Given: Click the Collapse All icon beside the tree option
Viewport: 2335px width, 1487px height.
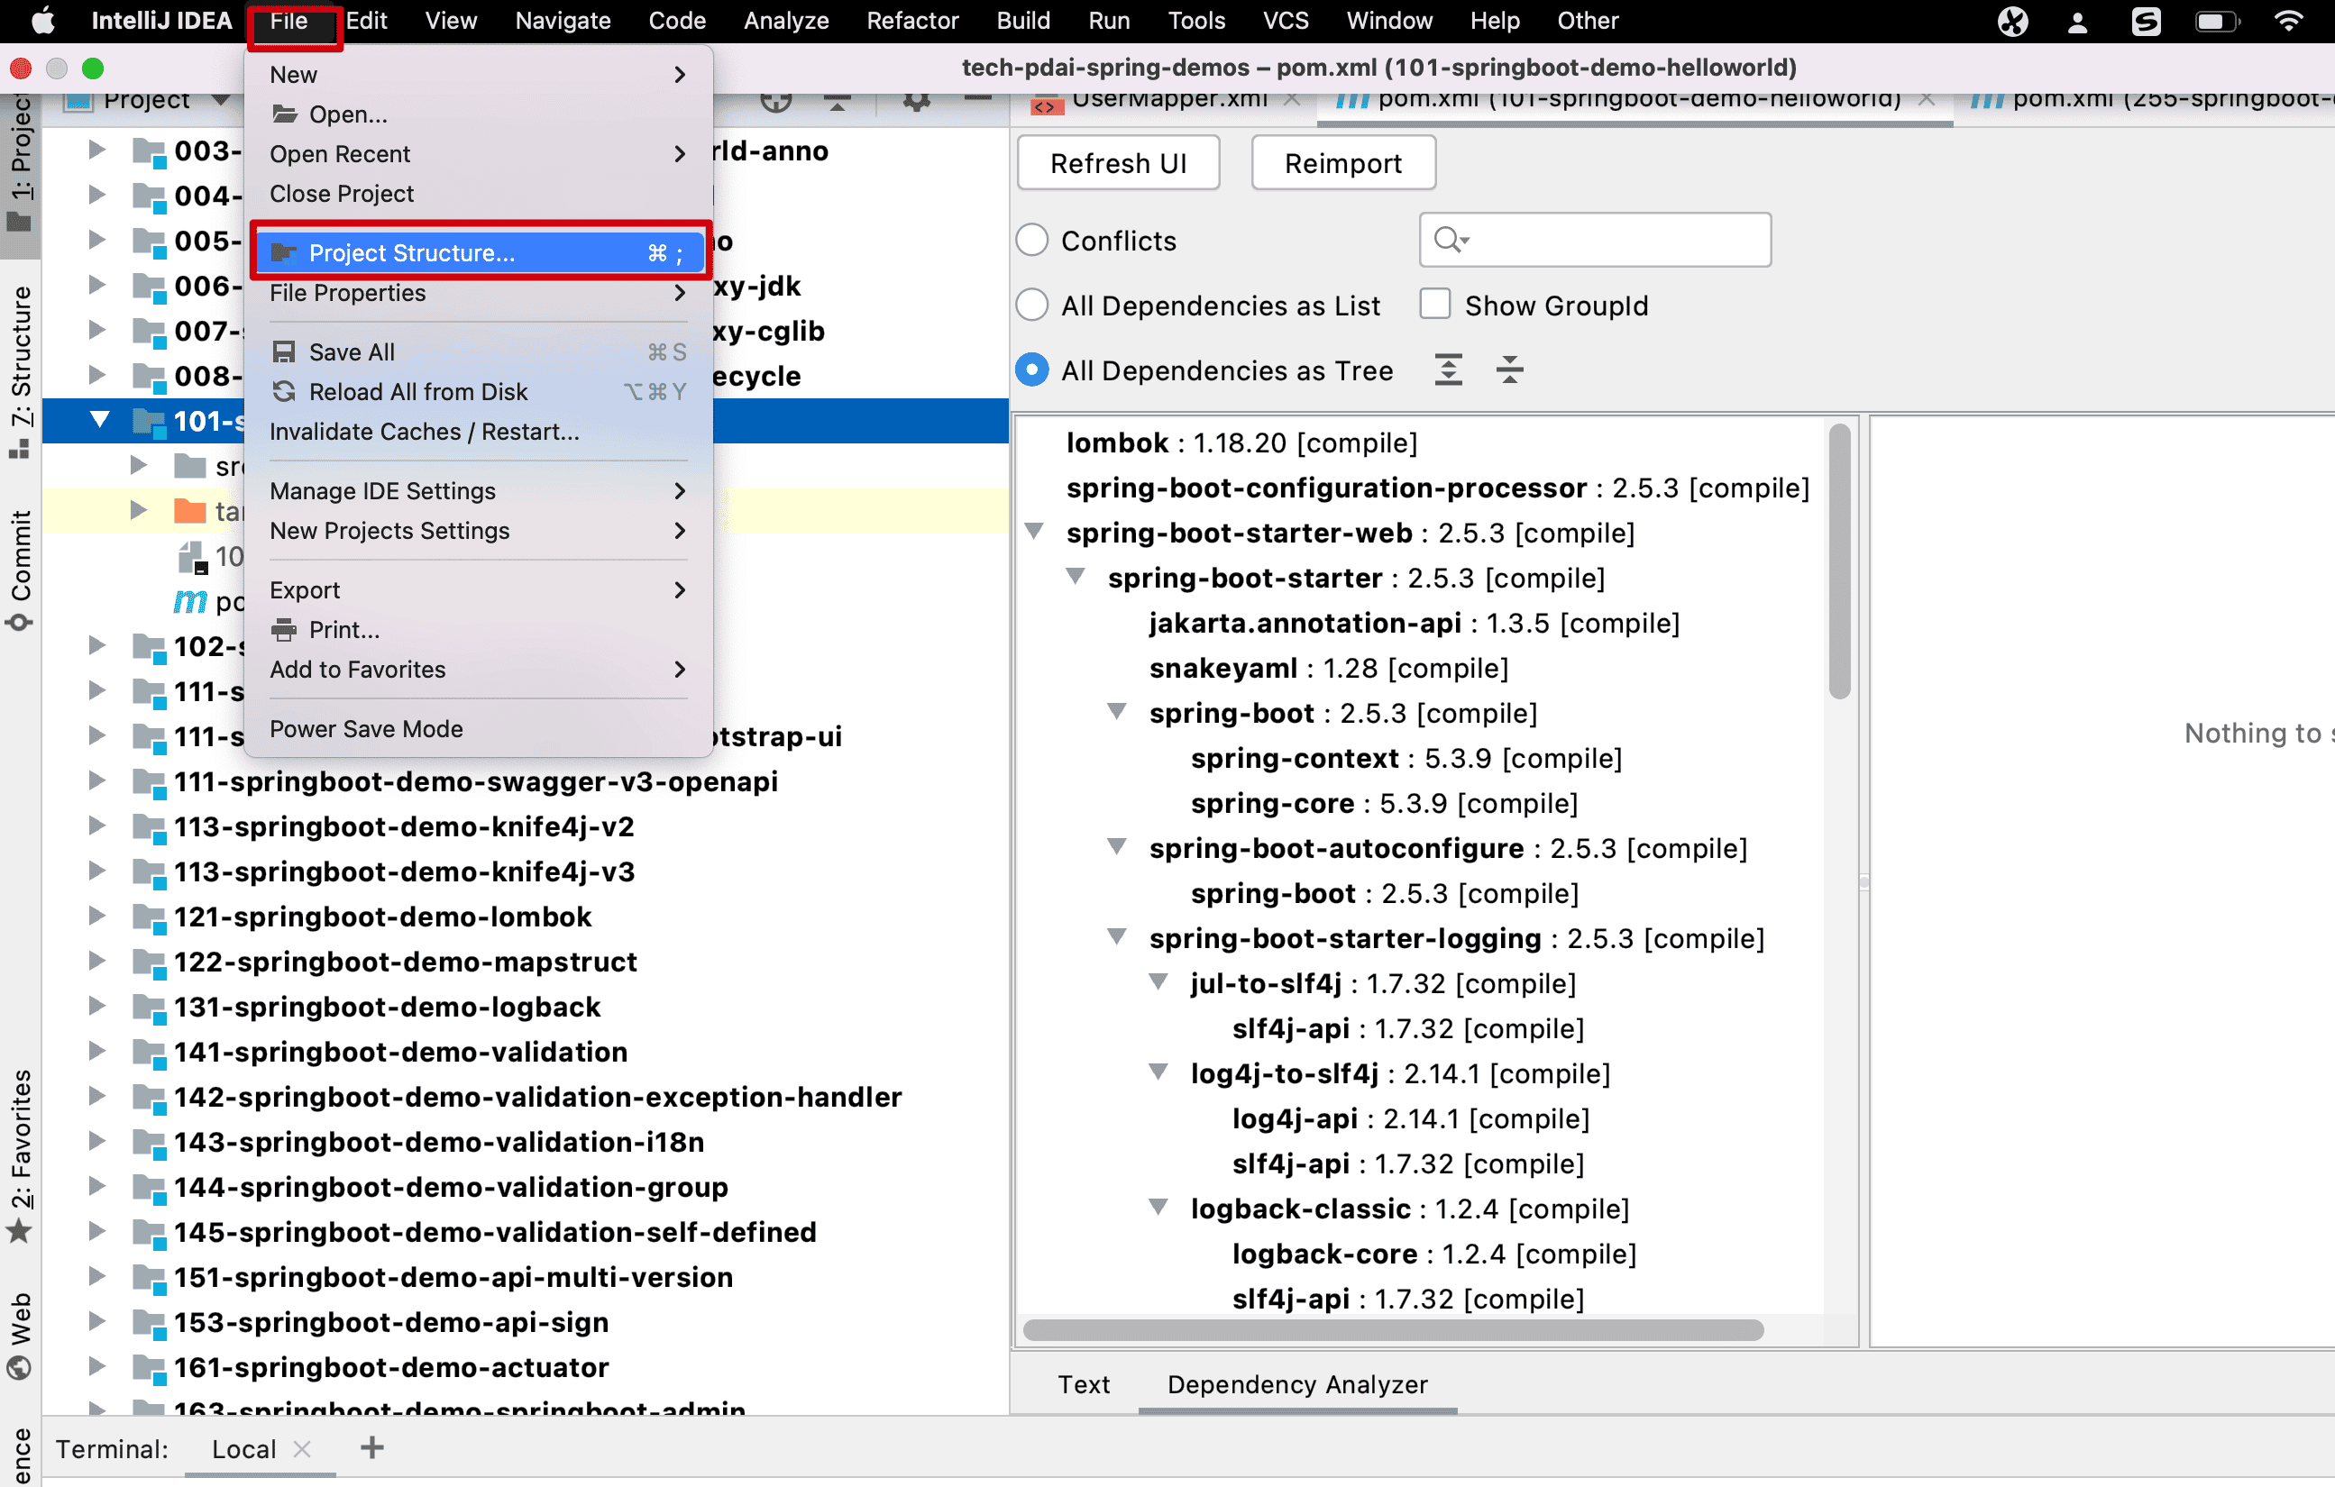Looking at the screenshot, I should tap(1509, 369).
